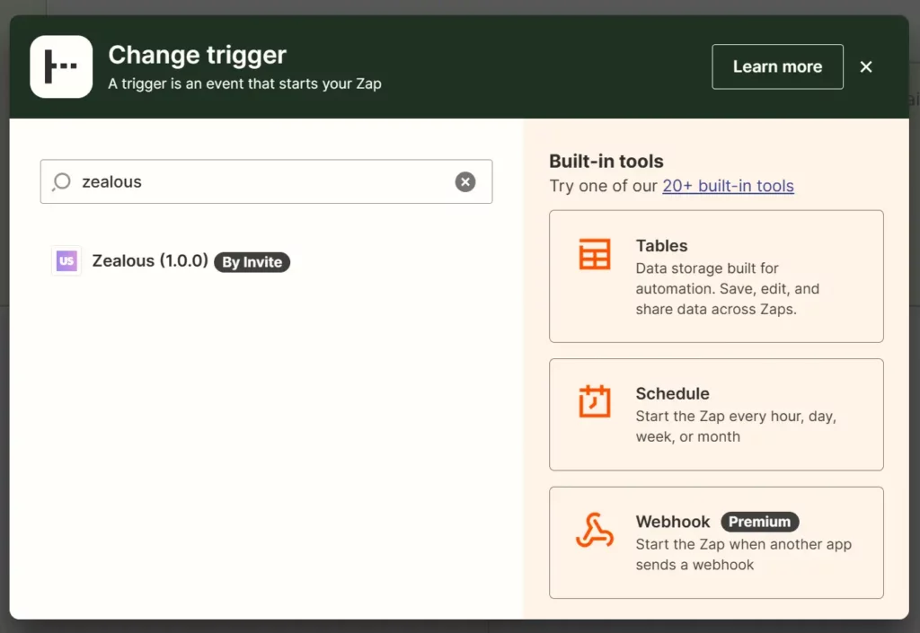Image resolution: width=920 pixels, height=633 pixels.
Task: Click the Change trigger title
Action: click(197, 55)
